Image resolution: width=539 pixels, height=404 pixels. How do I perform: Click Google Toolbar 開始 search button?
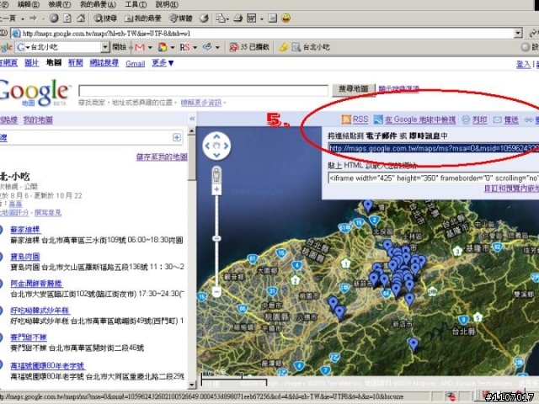click(120, 47)
